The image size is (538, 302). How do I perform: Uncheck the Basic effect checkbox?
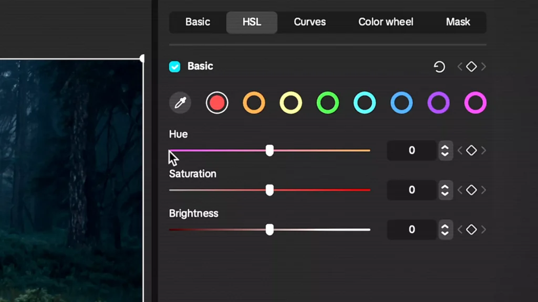175,66
